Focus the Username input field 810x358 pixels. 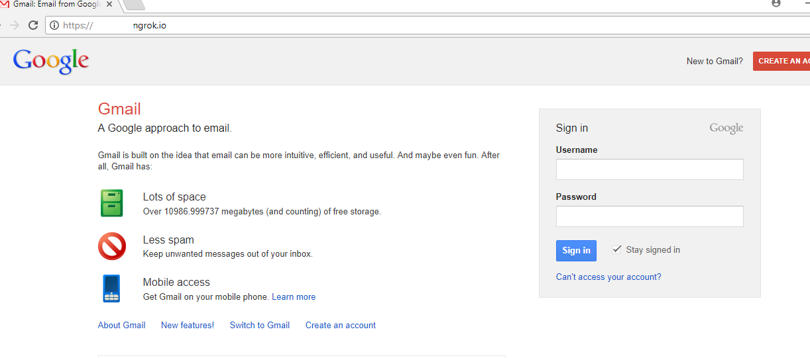(649, 169)
